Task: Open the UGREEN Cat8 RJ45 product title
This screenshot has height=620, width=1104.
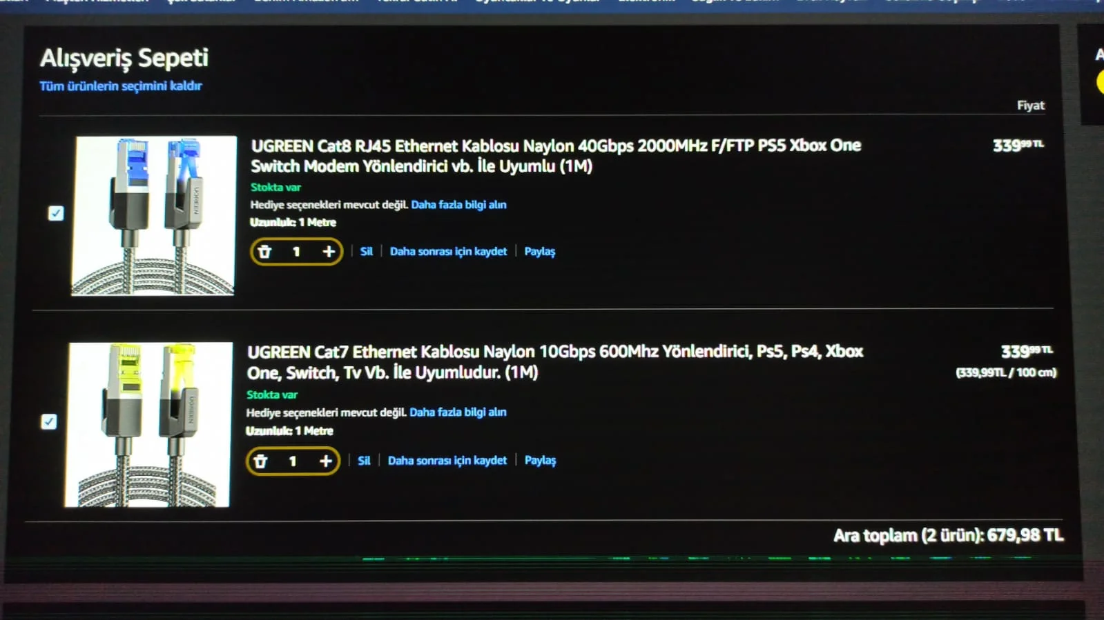Action: tap(556, 156)
